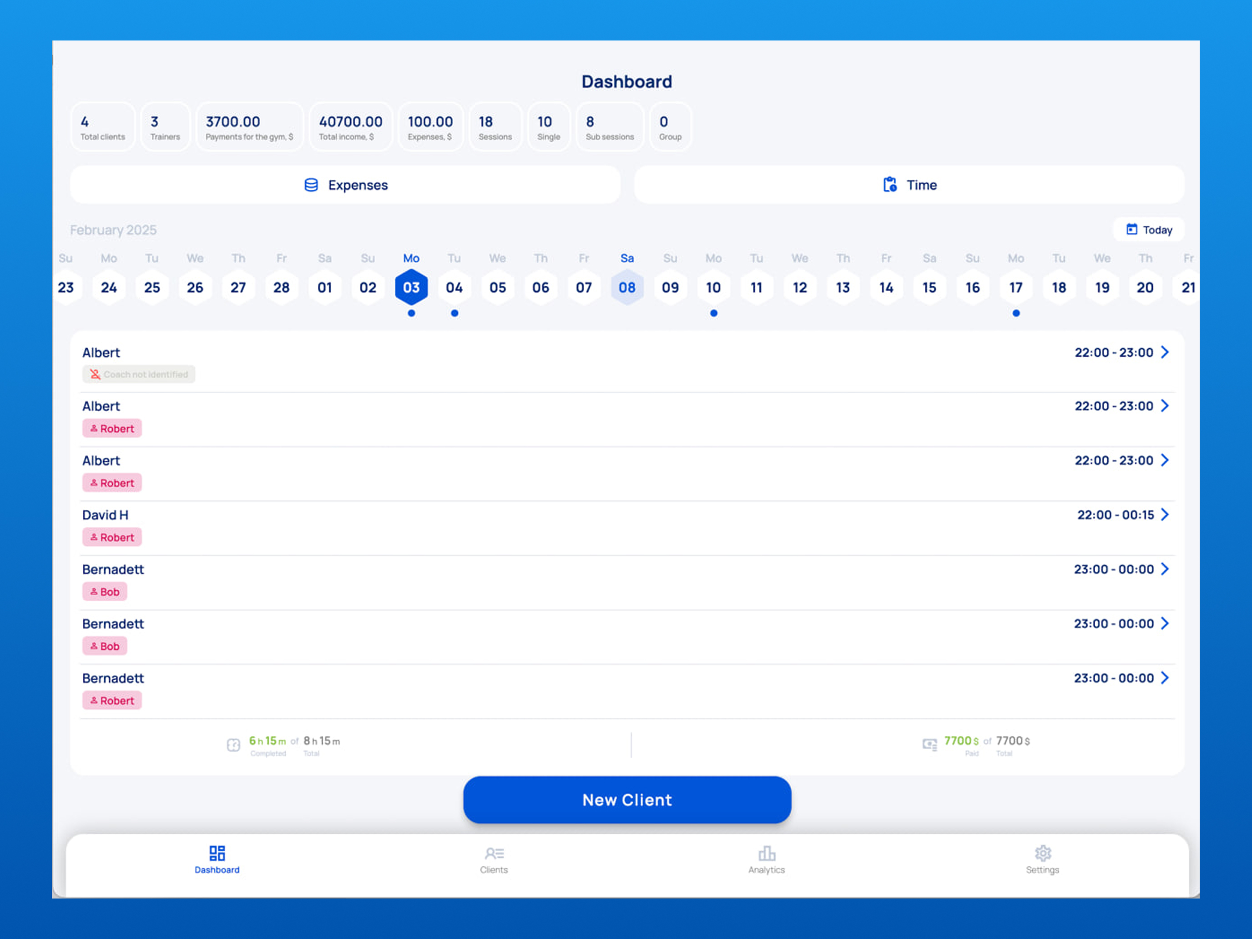Open second Bernadett session with Bob chevron
The height and width of the screenshot is (939, 1252).
click(x=1165, y=623)
